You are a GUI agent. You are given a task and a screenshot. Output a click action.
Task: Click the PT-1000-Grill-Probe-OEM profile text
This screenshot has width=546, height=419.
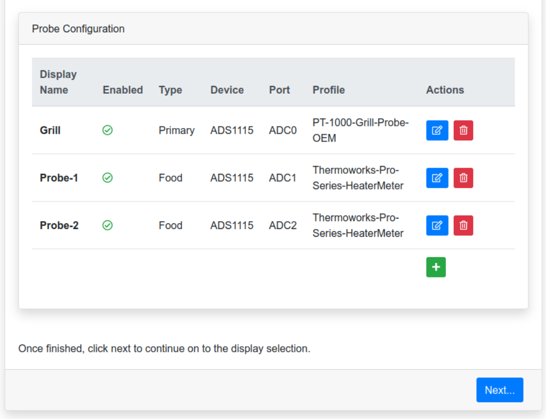click(x=360, y=131)
